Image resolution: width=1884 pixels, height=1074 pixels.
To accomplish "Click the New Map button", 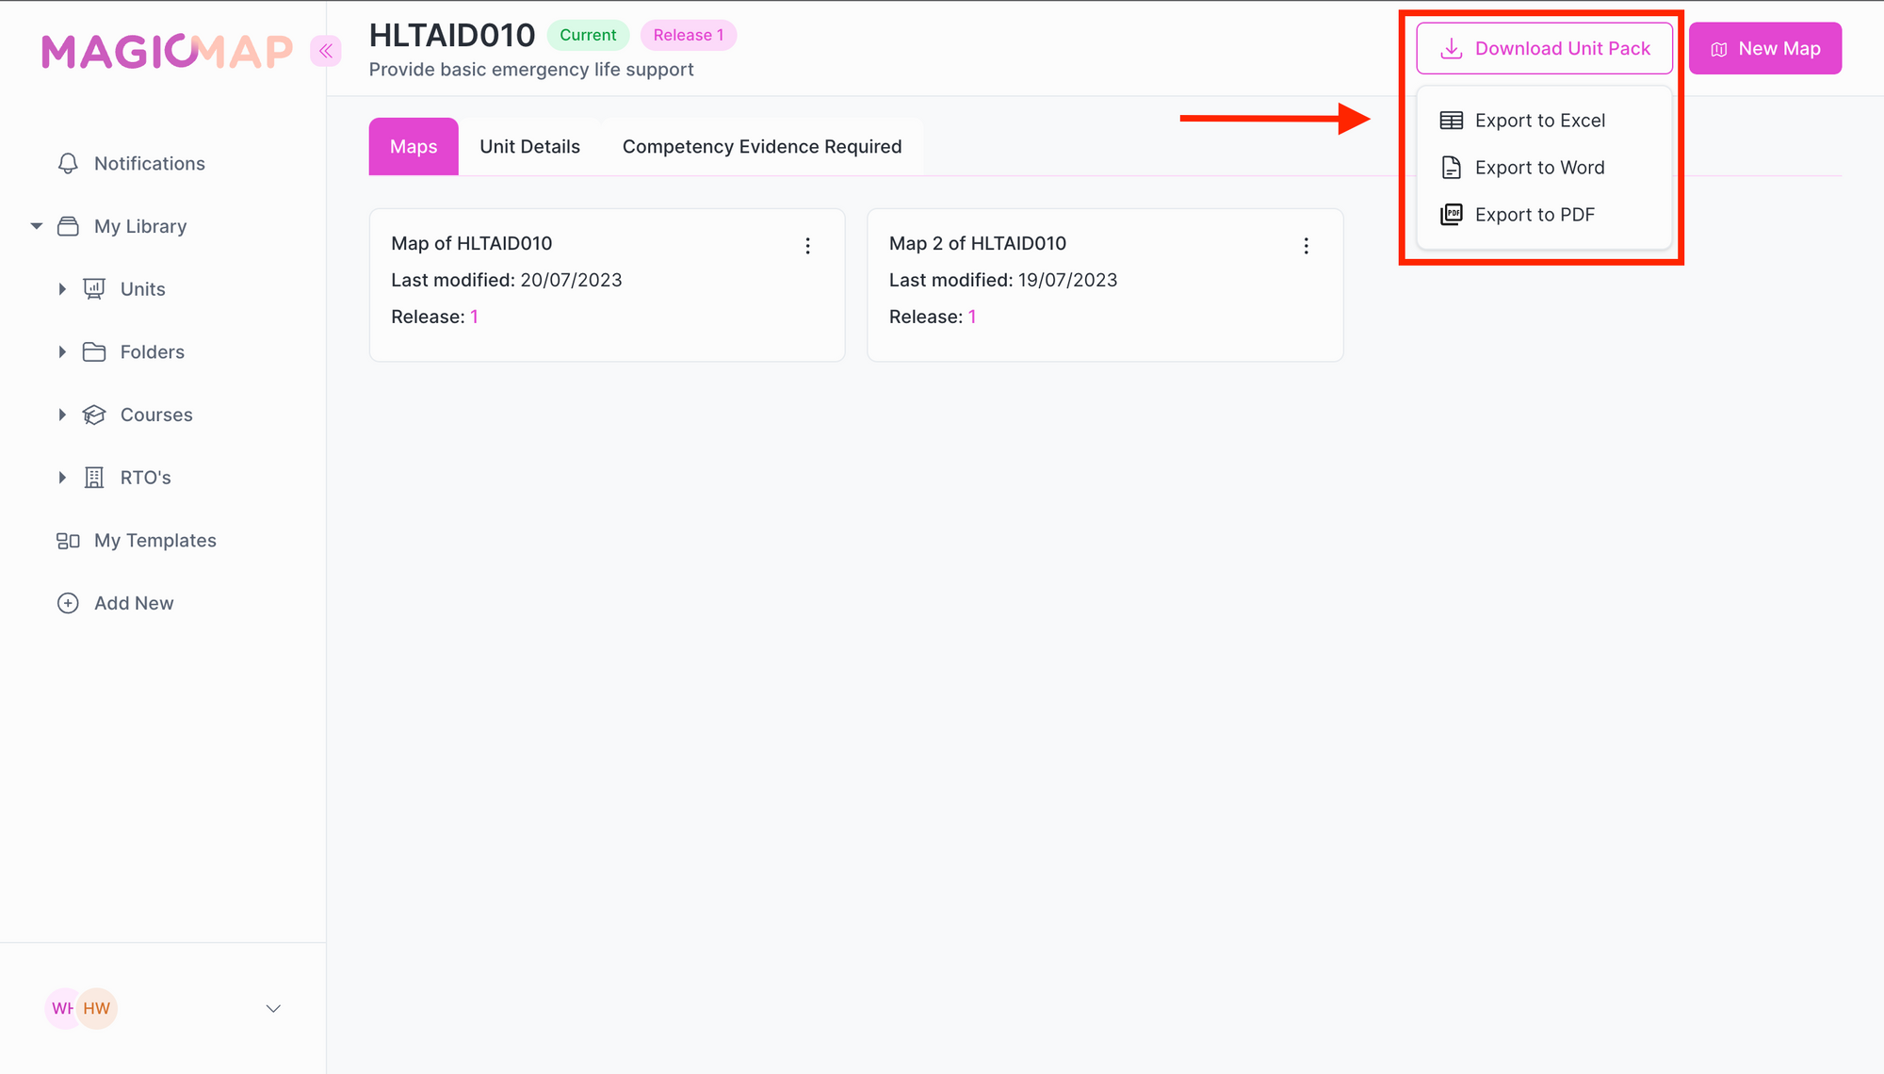I will click(1764, 49).
